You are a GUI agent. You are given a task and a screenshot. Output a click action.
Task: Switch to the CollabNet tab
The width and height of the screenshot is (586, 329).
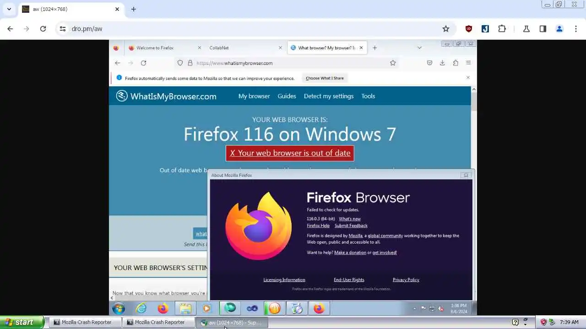(x=245, y=48)
